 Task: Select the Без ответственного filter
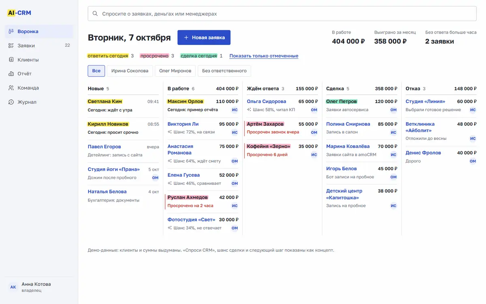pyautogui.click(x=224, y=71)
